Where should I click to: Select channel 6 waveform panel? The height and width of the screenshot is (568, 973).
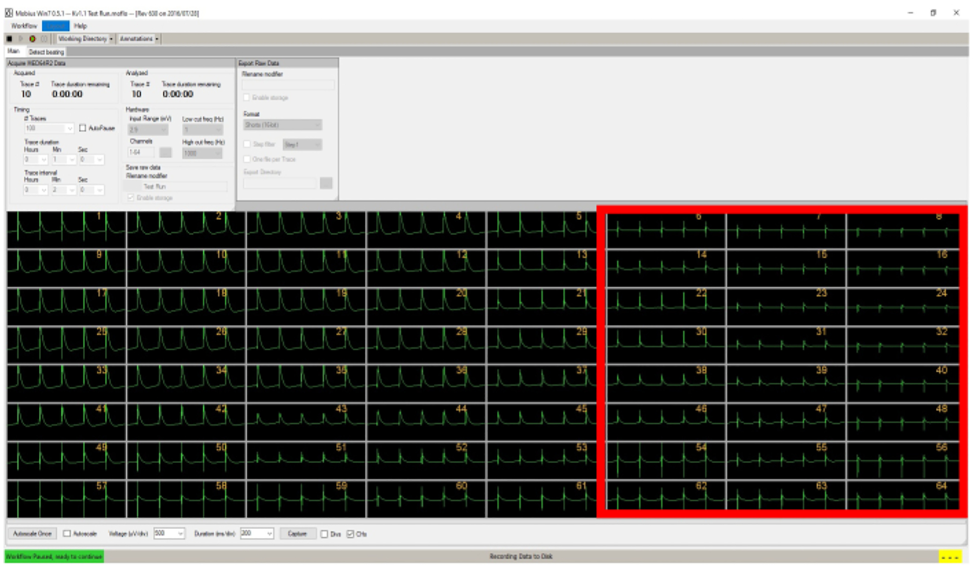[x=665, y=231]
